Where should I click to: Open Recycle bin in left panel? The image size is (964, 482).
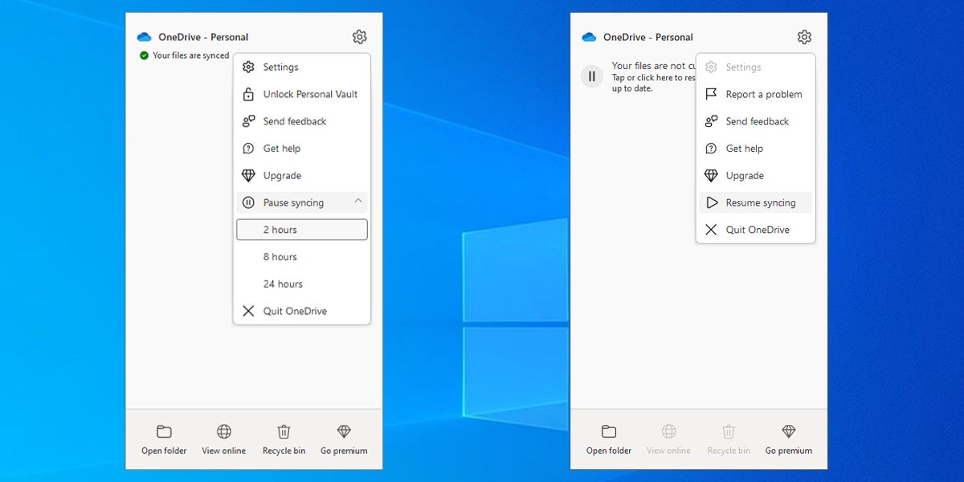284,440
